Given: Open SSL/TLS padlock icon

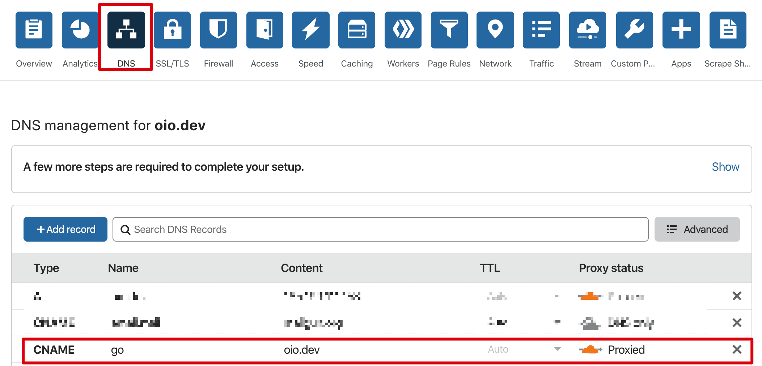Looking at the screenshot, I should 172,30.
